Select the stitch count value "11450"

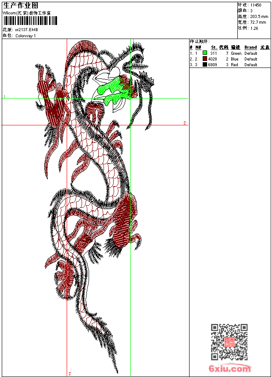tap(256, 5)
